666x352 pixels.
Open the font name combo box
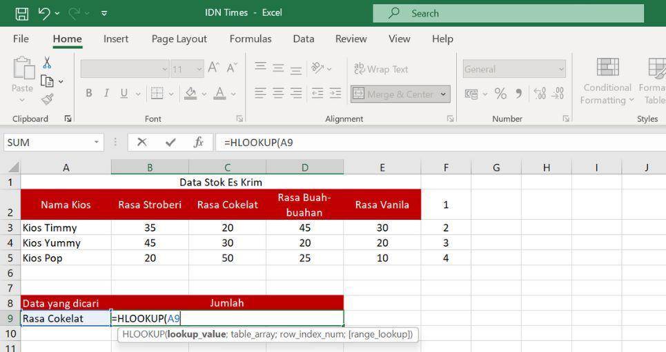(x=125, y=69)
